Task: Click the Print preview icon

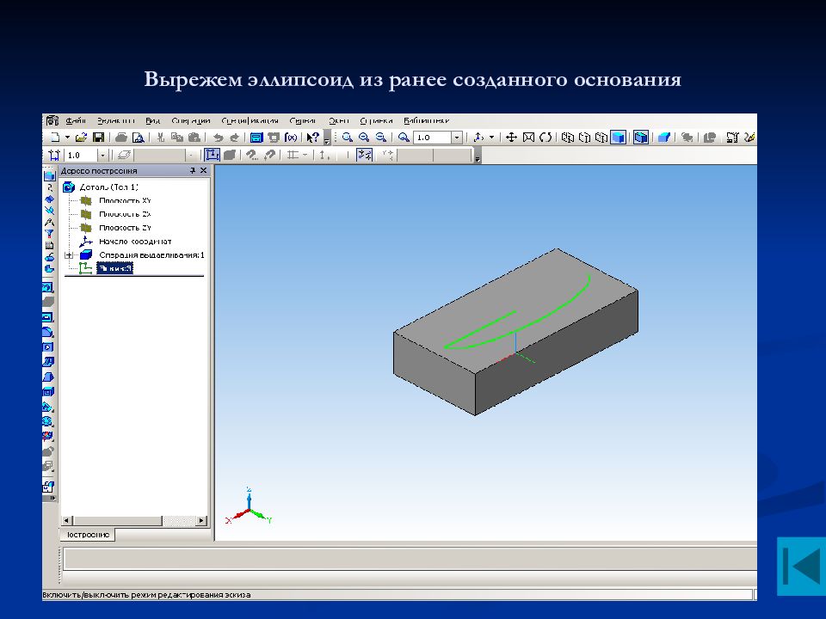Action: tap(138, 138)
